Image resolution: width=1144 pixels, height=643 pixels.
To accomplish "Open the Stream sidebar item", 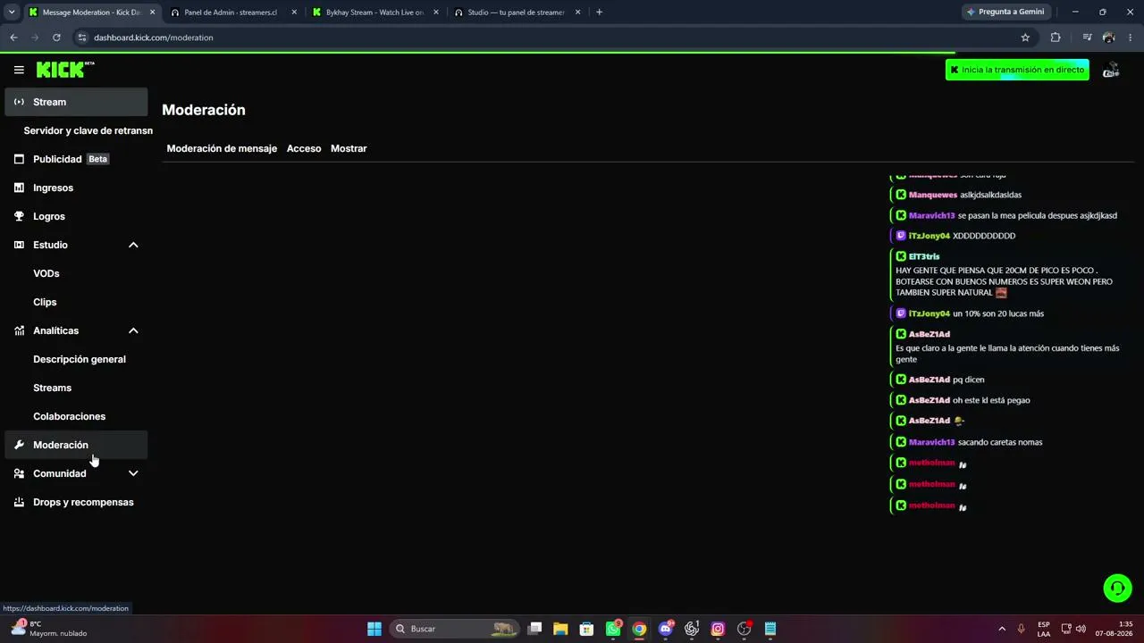I will (x=76, y=102).
